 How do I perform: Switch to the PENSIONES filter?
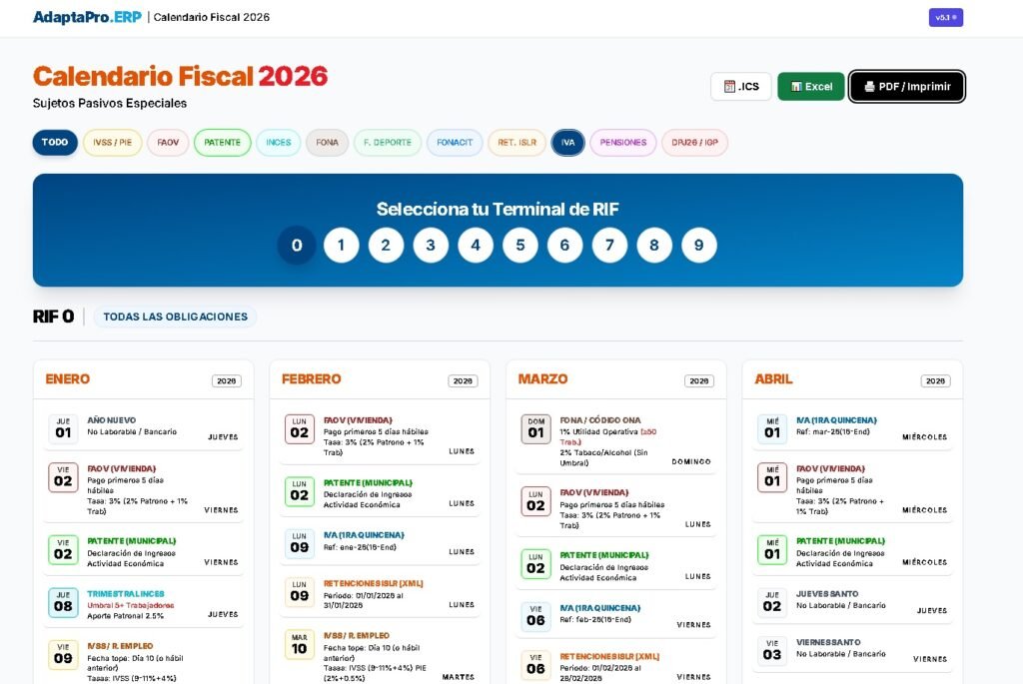[623, 143]
